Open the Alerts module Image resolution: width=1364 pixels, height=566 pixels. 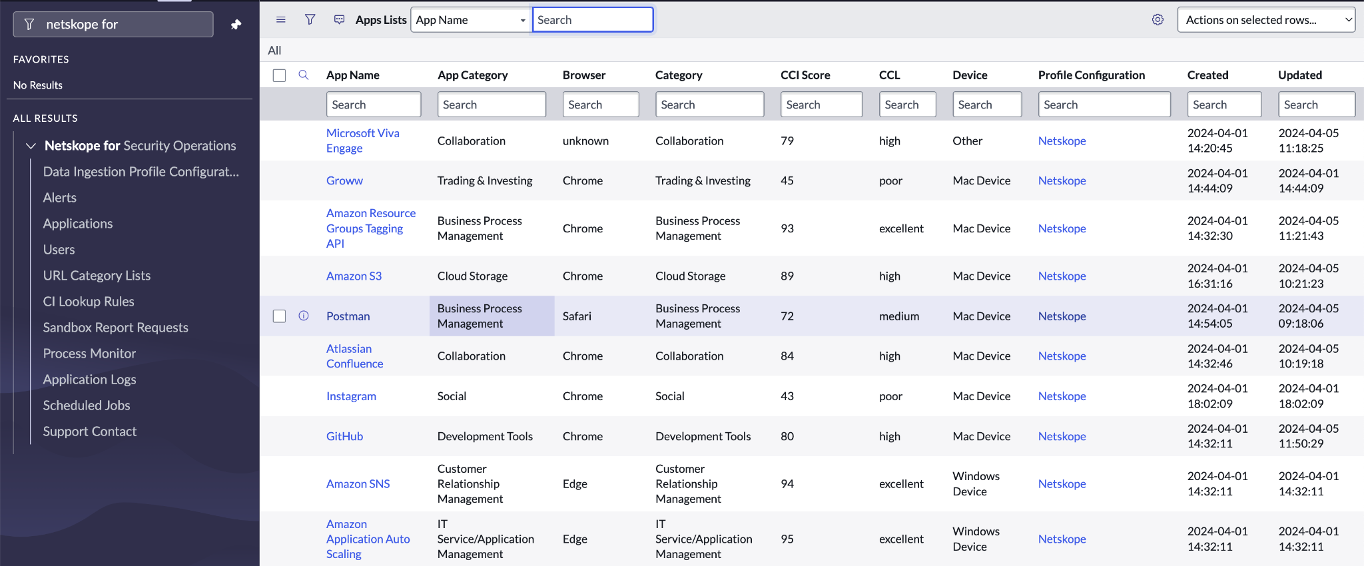click(60, 198)
